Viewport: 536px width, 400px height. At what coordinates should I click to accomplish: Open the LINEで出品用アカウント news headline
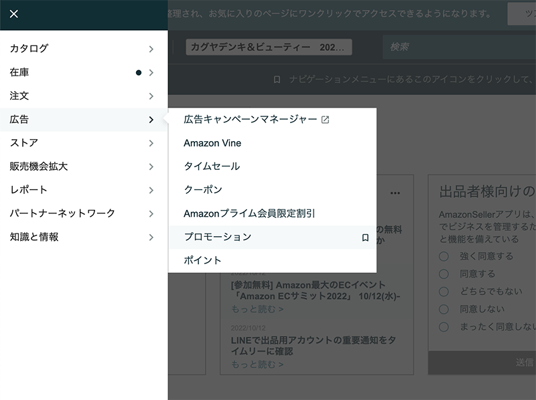click(314, 346)
